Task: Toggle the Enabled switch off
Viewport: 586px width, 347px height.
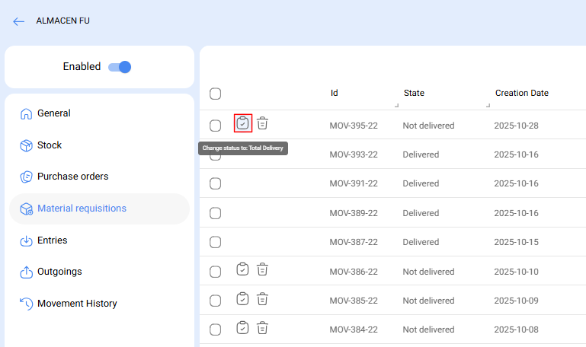Action: pos(120,67)
